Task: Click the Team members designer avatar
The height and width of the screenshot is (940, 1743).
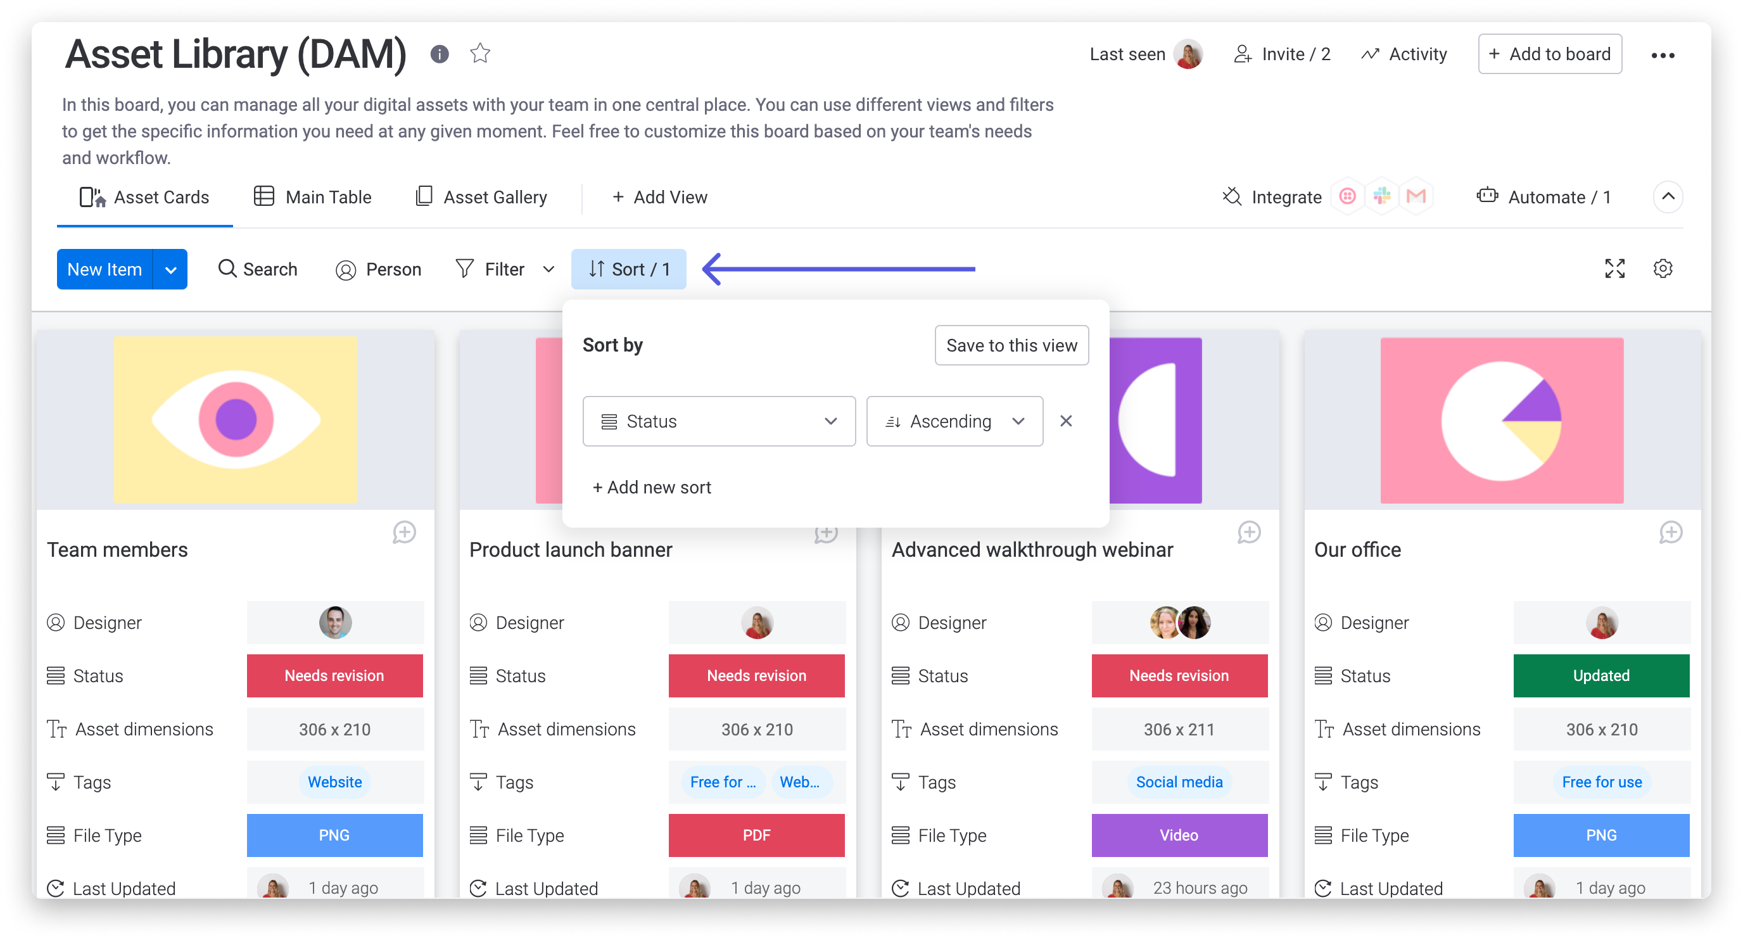Action: [335, 623]
